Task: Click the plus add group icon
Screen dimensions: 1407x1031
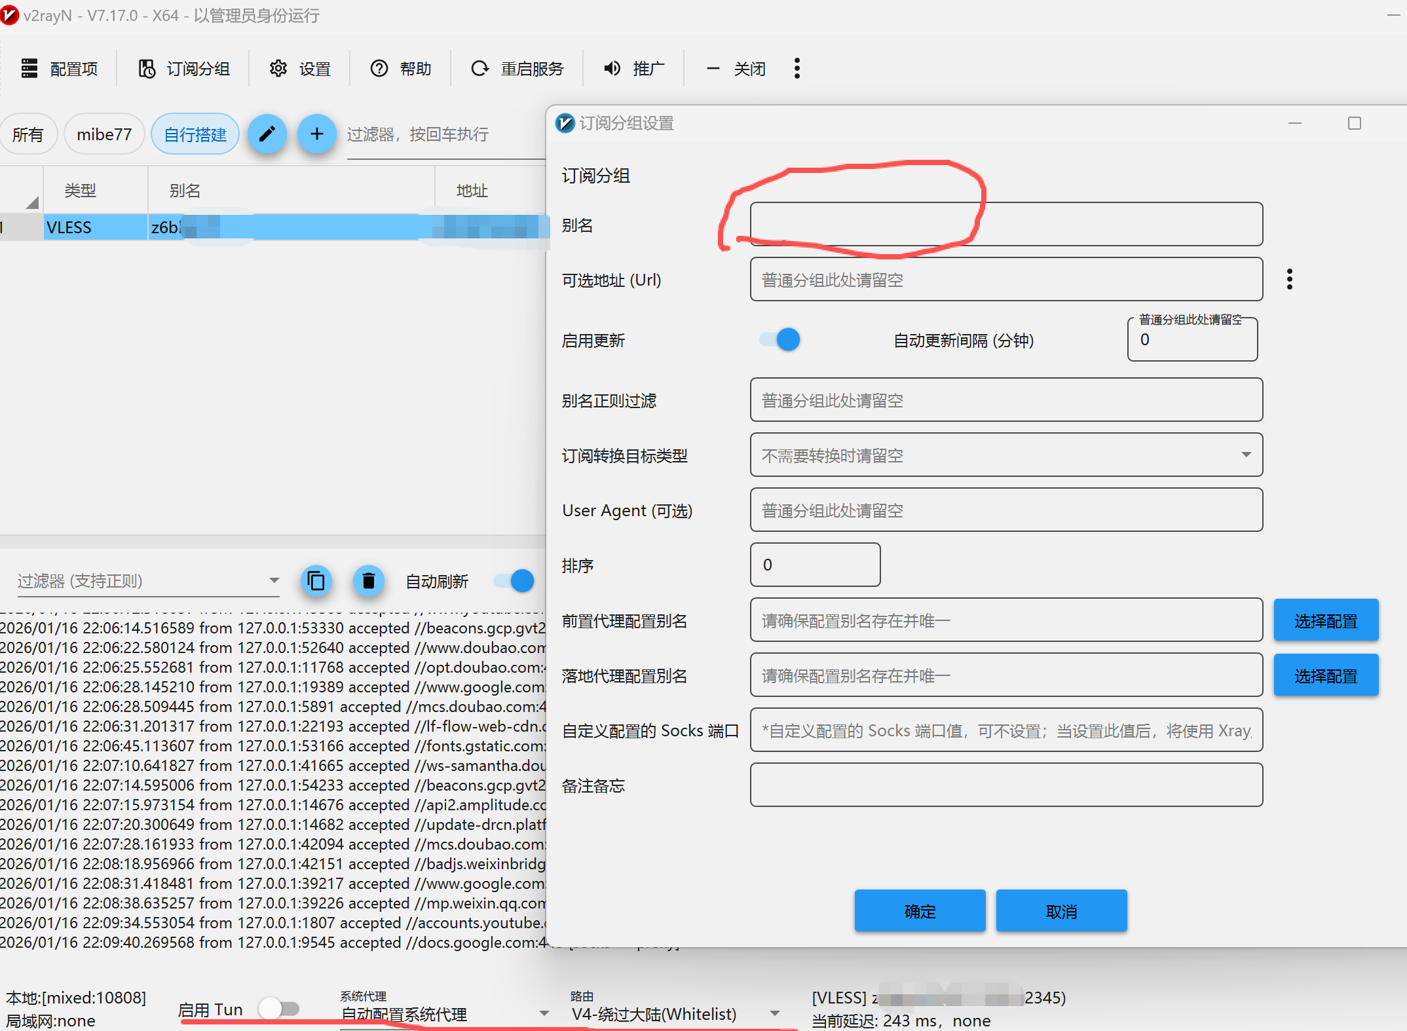Action: 317,134
